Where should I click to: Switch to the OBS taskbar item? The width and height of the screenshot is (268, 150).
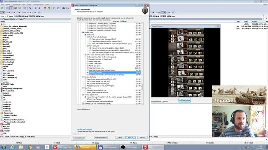pos(130,147)
